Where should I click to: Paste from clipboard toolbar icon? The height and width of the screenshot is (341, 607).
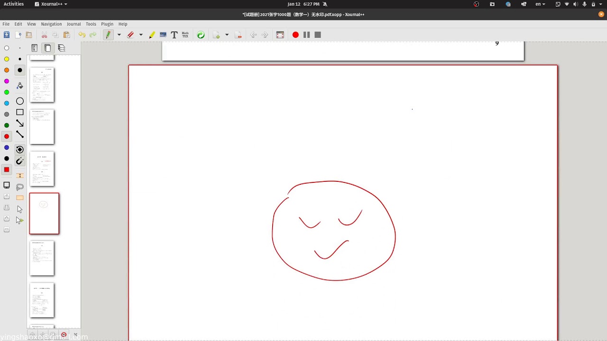point(67,35)
